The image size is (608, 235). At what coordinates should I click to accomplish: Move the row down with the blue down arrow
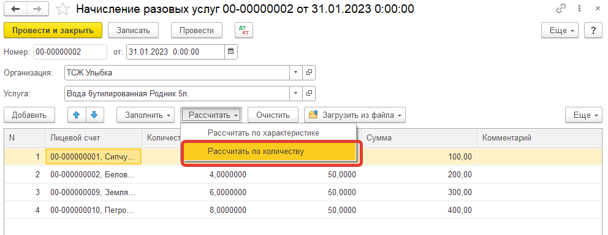click(x=94, y=115)
